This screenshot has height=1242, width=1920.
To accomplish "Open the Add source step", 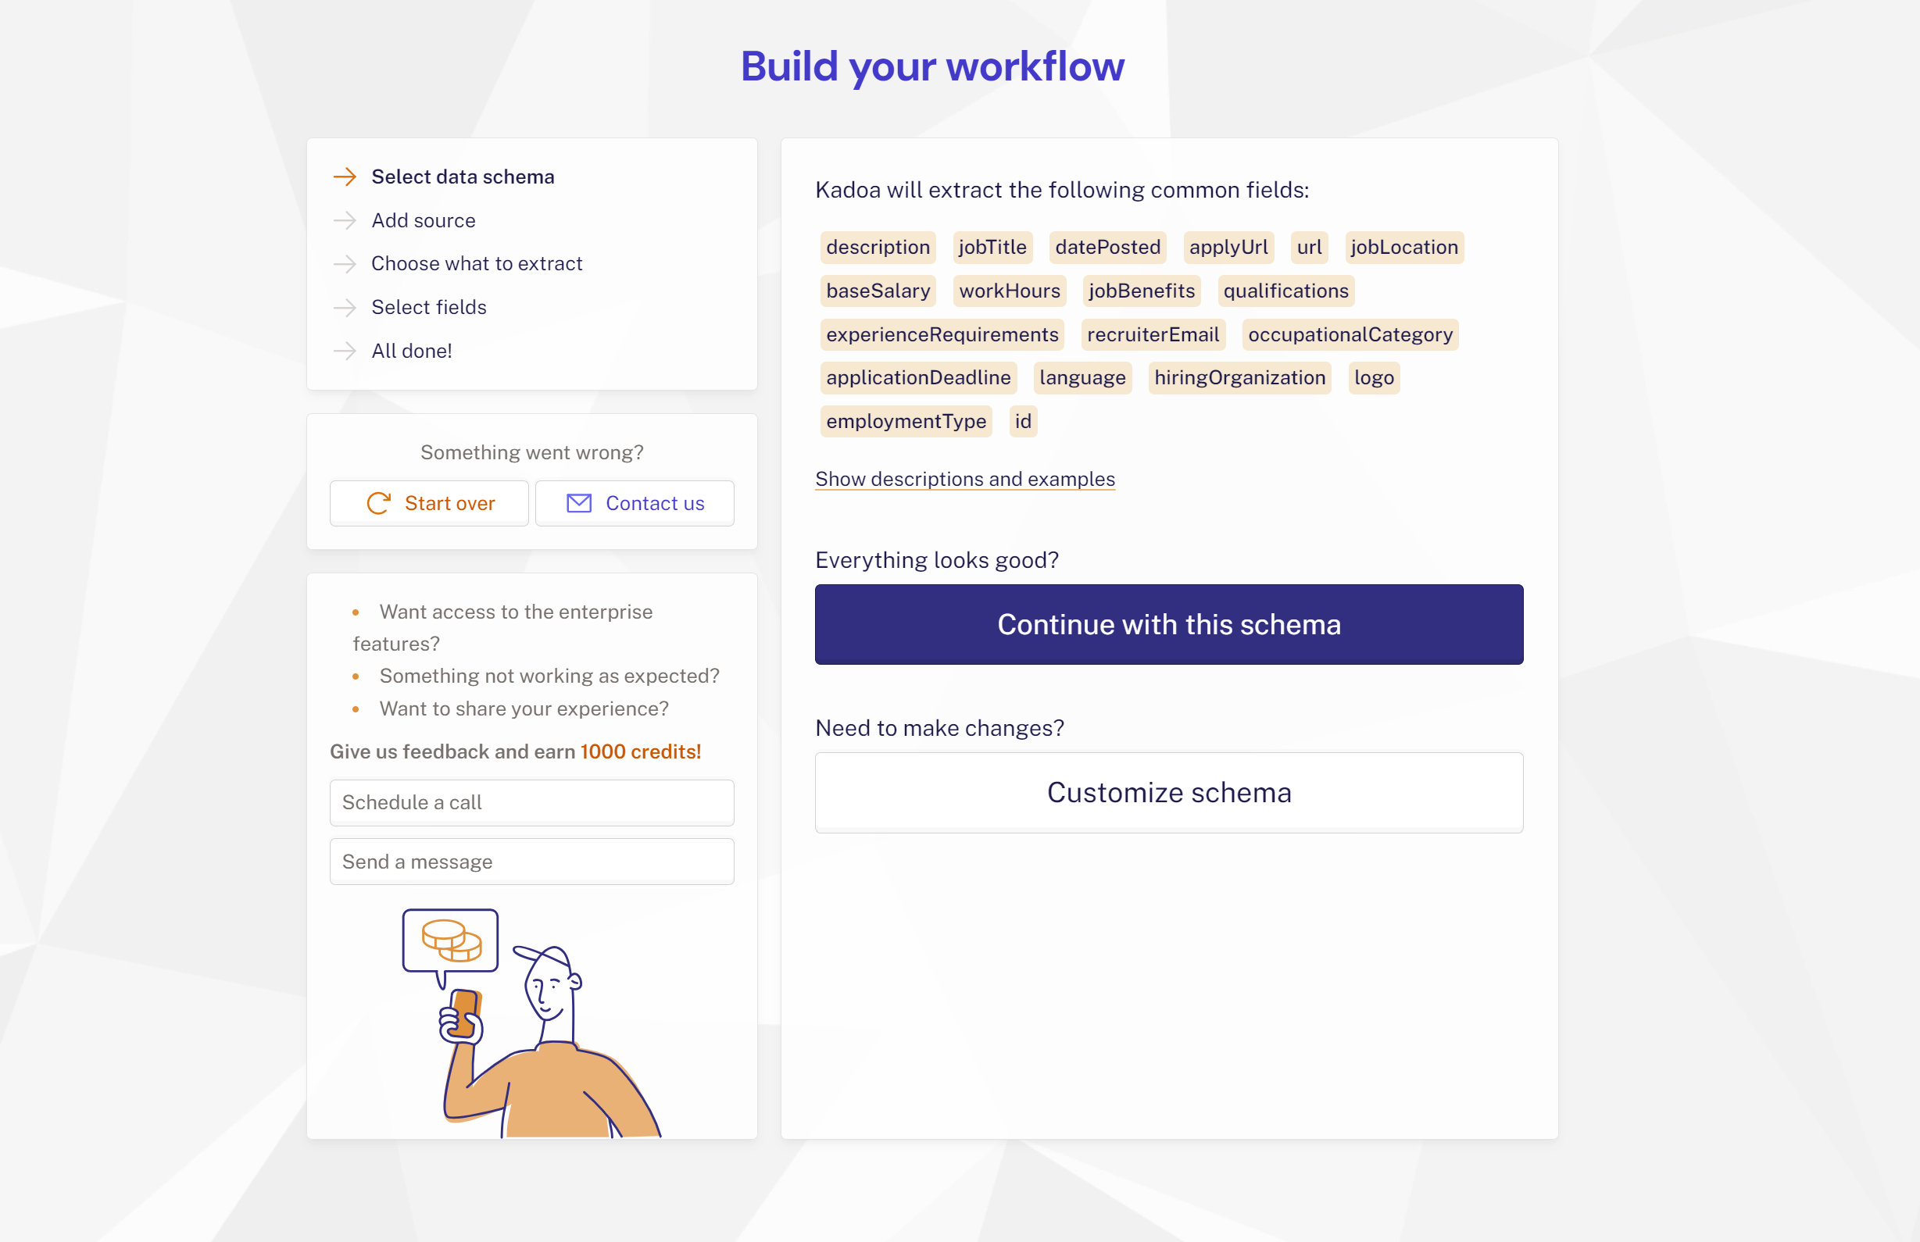I will (424, 220).
